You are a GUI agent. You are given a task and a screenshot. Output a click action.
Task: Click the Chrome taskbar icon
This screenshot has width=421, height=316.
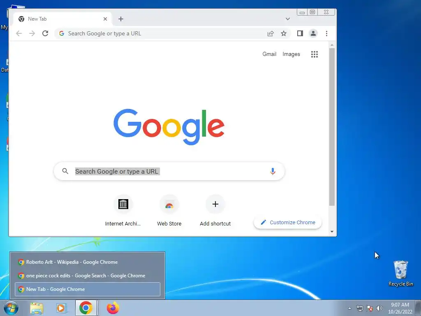(86, 308)
